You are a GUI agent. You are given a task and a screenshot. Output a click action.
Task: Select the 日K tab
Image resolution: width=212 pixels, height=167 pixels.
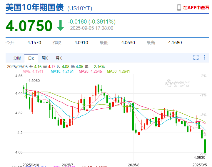[x=31, y=58]
